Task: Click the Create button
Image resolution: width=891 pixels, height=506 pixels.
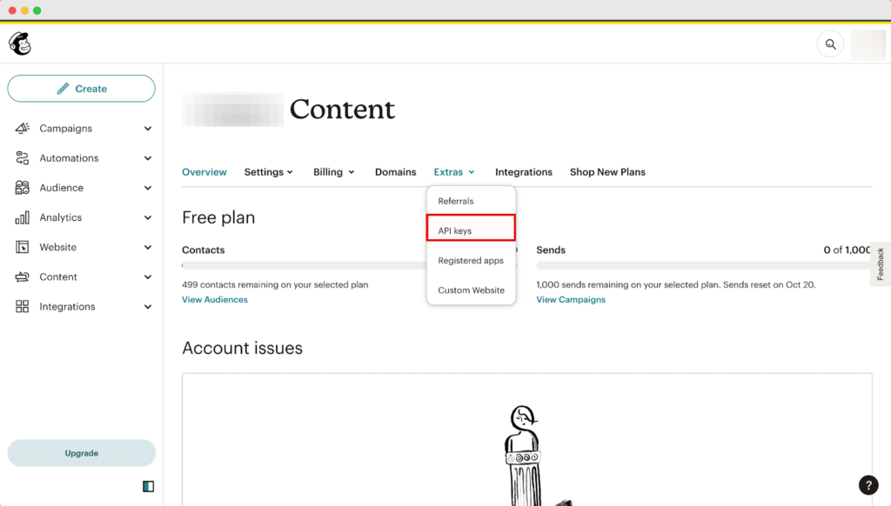Action: [x=81, y=88]
